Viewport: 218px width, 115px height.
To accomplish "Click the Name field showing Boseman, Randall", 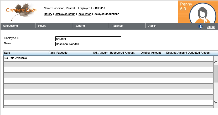I will tap(88, 44).
